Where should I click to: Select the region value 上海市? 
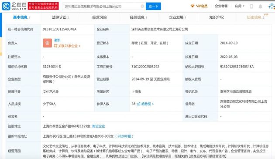point(136,91)
